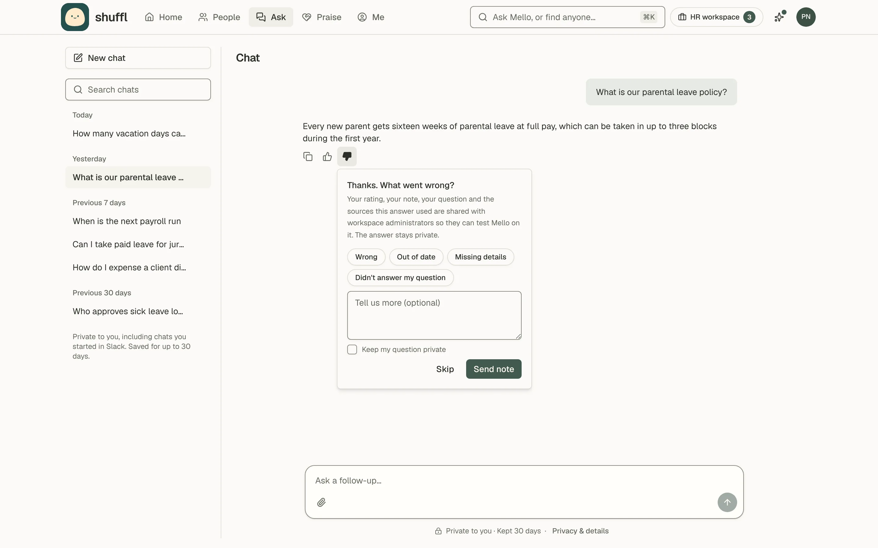
Task: Open chat What is our parental leave …
Action: click(x=138, y=177)
